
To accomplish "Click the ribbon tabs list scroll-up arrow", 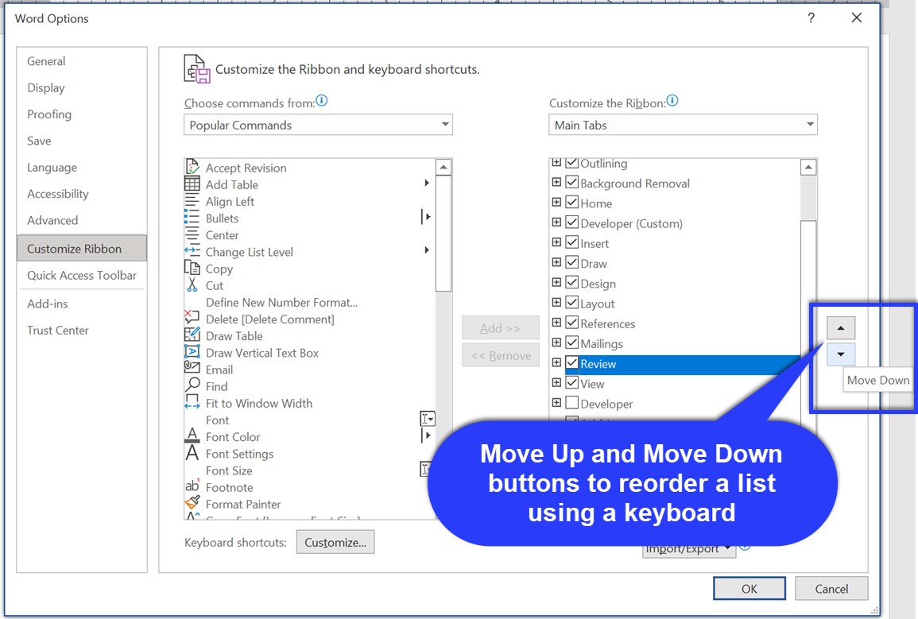I will [x=808, y=168].
